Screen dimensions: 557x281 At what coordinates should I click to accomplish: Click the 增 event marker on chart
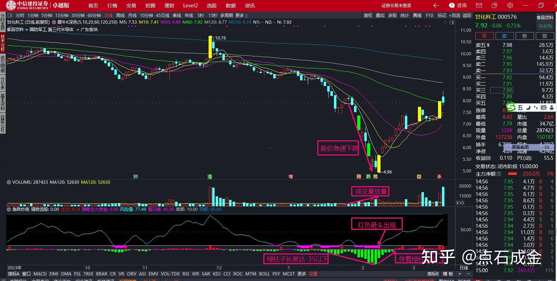point(291,176)
